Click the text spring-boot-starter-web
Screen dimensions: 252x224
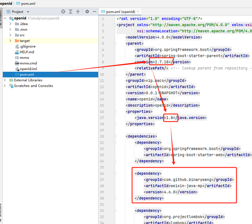196,155
